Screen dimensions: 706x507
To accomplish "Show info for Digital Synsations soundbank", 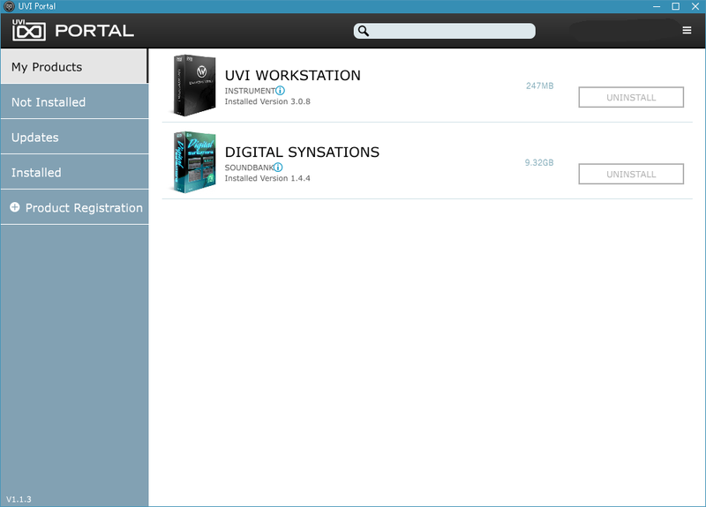I will coord(278,168).
